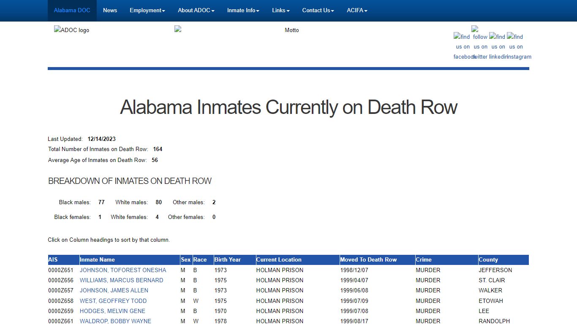The height and width of the screenshot is (324, 577).
Task: Select AIS number 0000Z659
Action: [x=61, y=311]
